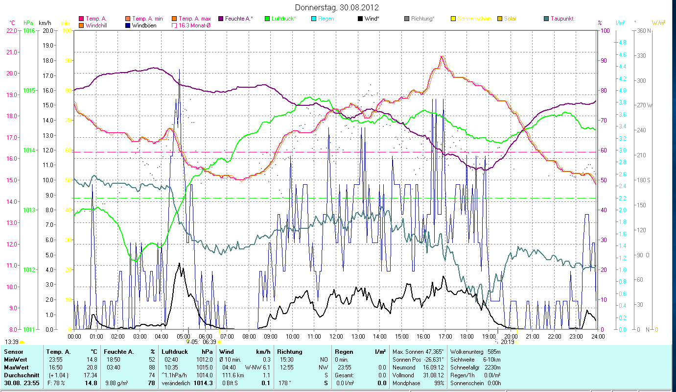The width and height of the screenshot is (676, 392).
Task: Click the Durchschnitt row label
Action: tap(21, 375)
